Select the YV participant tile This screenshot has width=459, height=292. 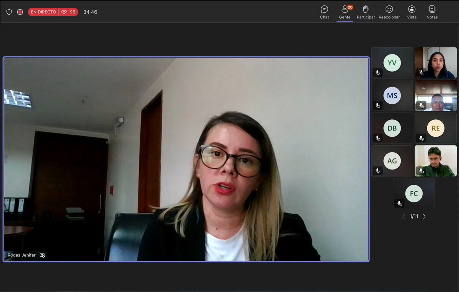[392, 63]
